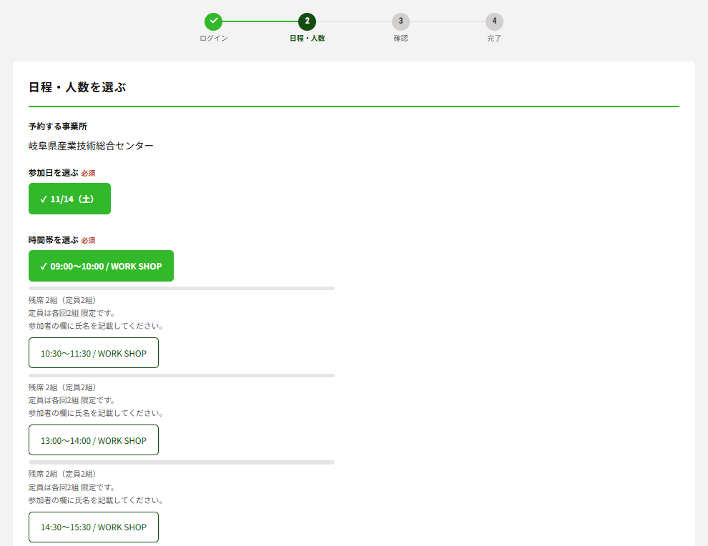The image size is (708, 546).
Task: Click the completed login step checkmark icon
Action: click(x=214, y=21)
